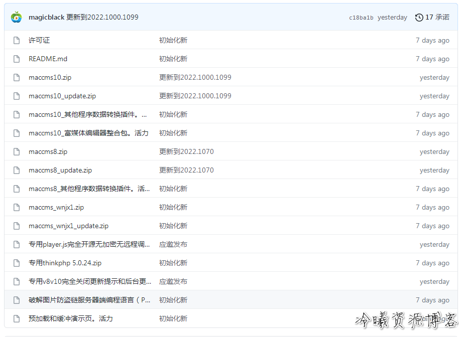
Task: Open the maccms8_update.zip file
Action: (x=60, y=170)
